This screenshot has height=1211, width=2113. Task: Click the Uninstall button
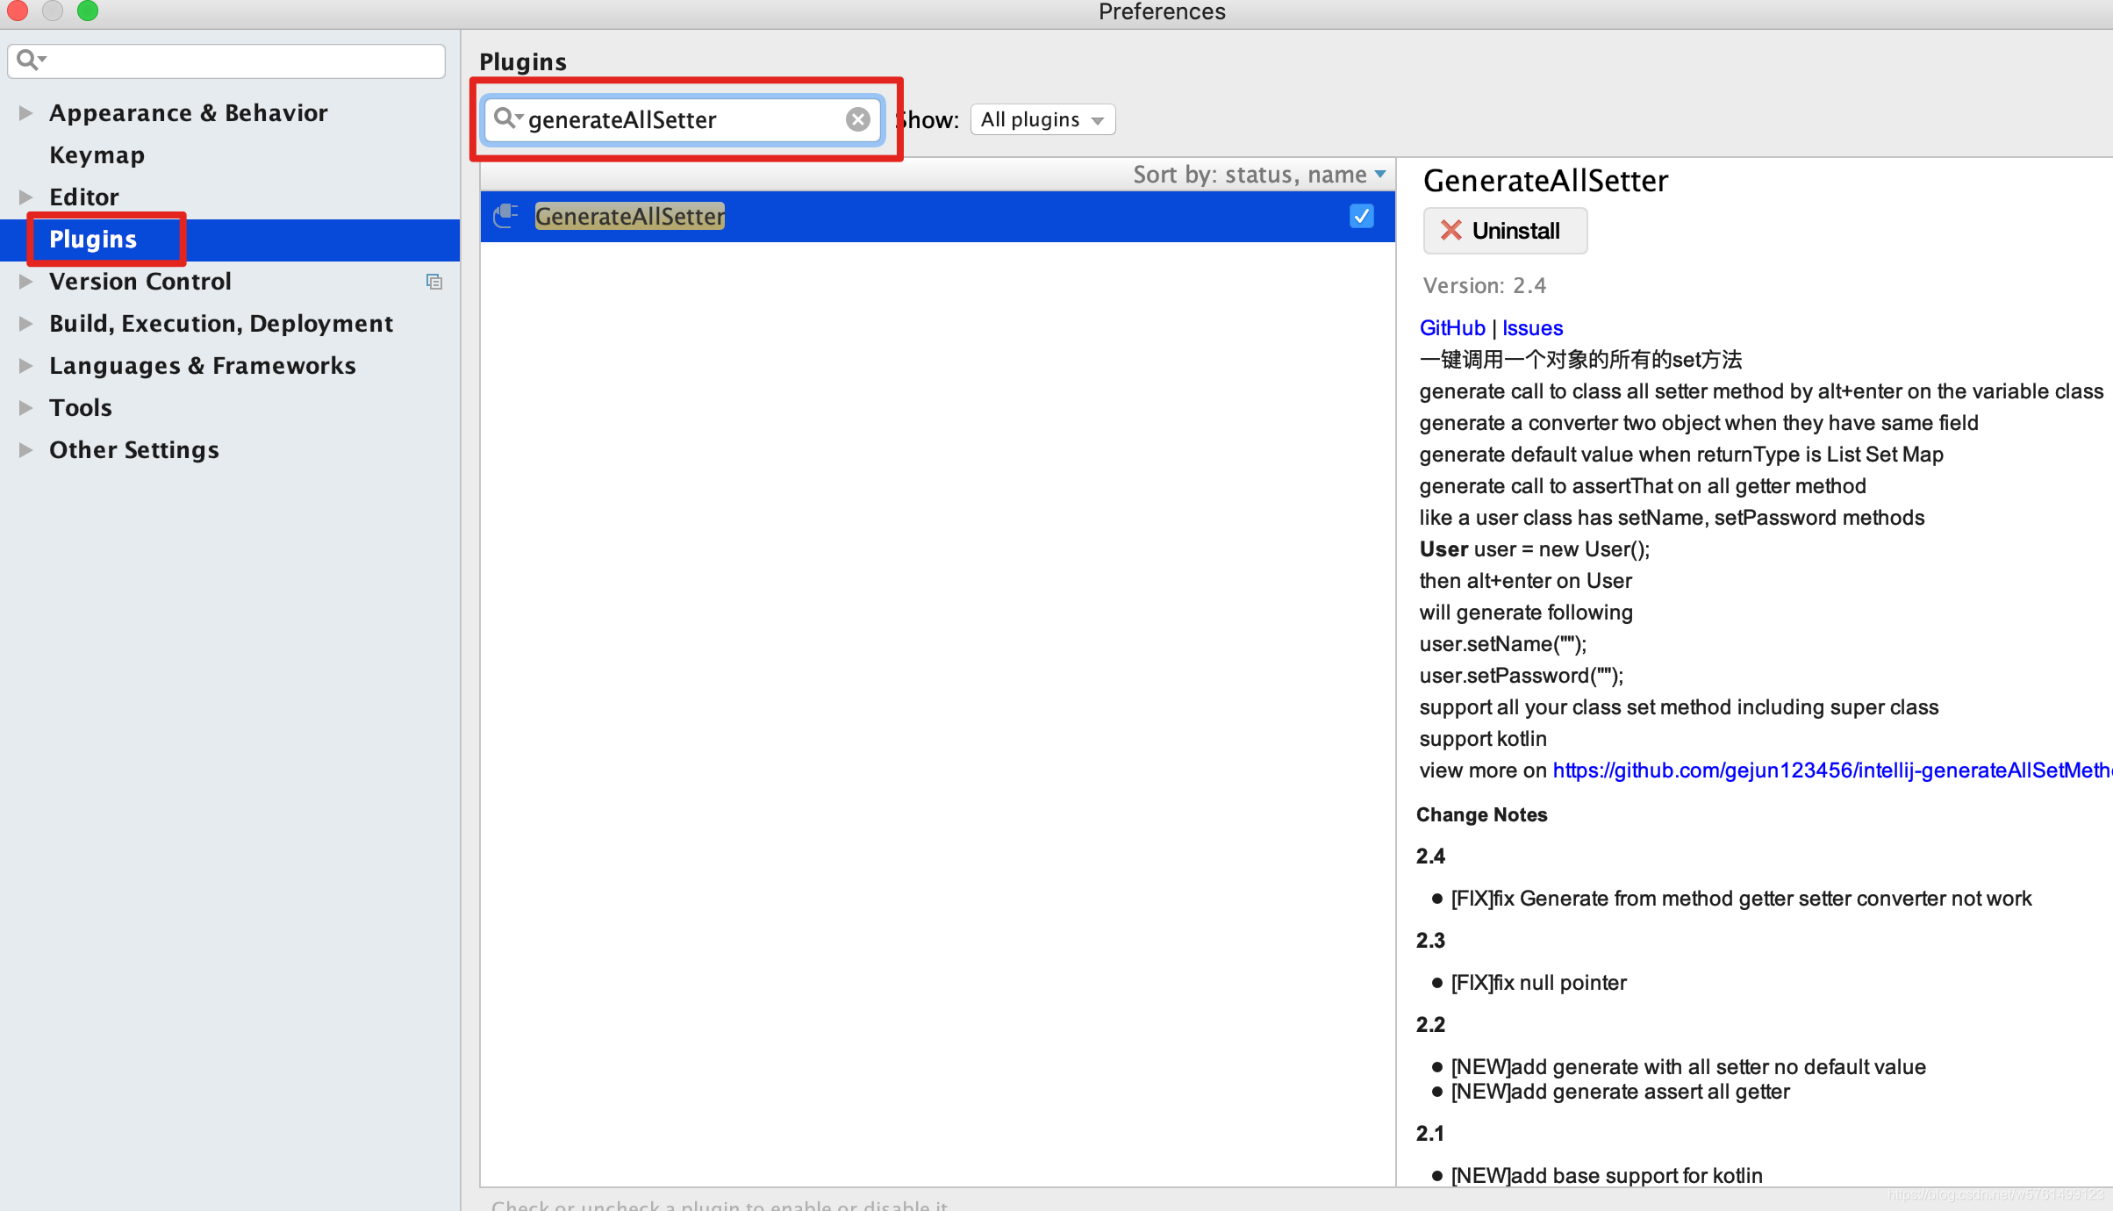[x=1504, y=230]
